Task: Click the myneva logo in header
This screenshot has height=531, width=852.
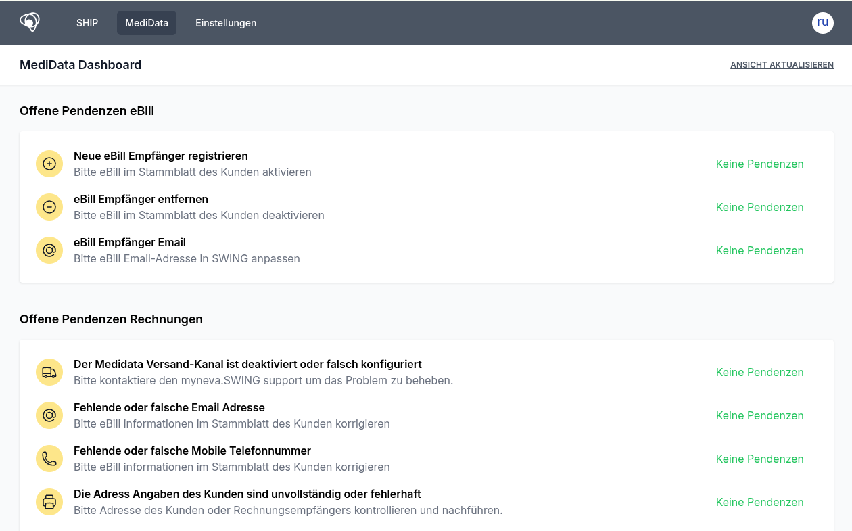Action: pos(30,22)
